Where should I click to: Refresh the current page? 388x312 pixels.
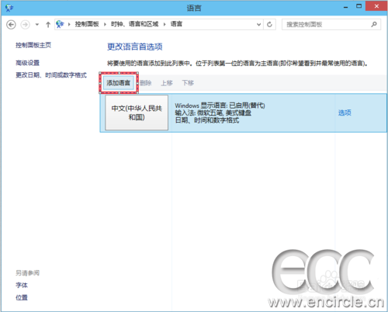(x=269, y=24)
